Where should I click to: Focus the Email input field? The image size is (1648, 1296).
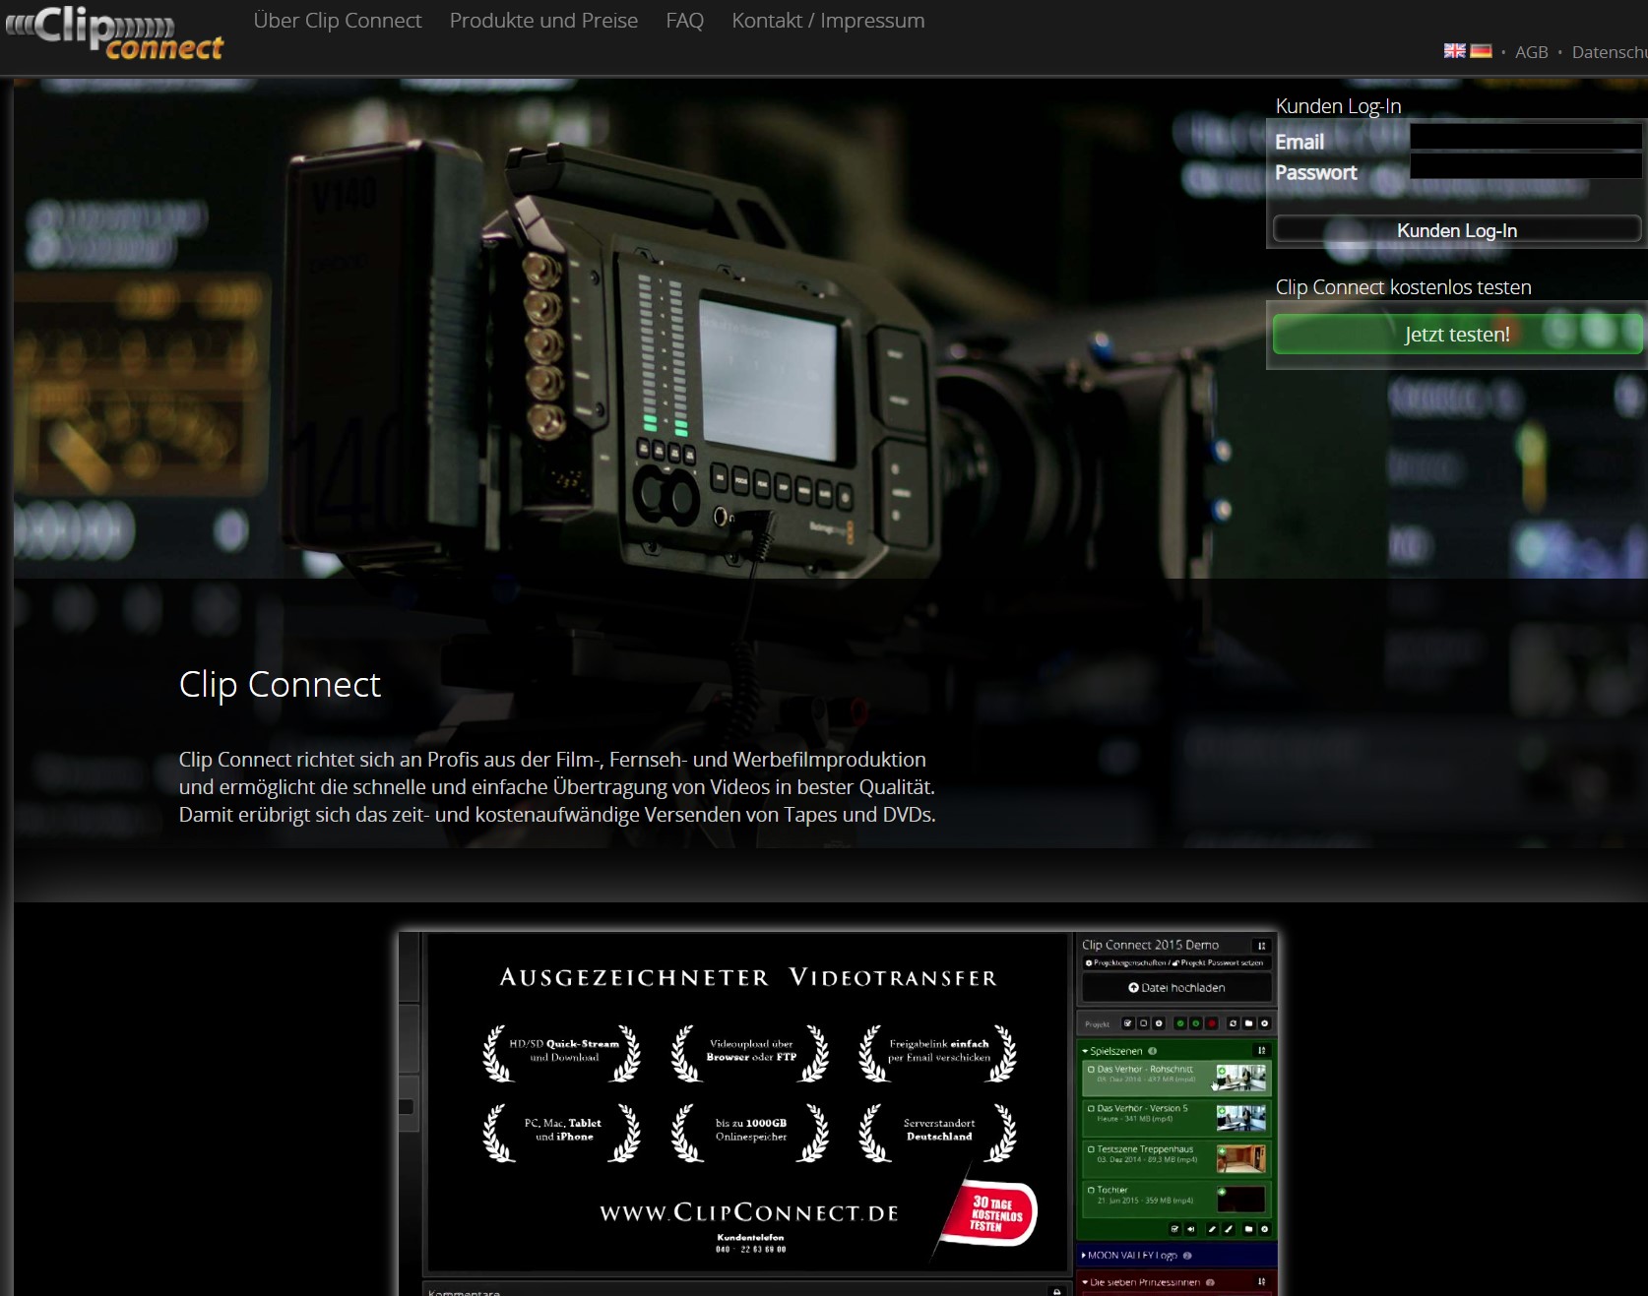tap(1526, 137)
